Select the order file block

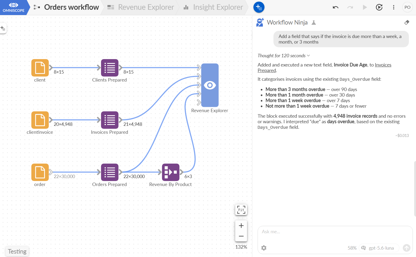click(x=40, y=172)
